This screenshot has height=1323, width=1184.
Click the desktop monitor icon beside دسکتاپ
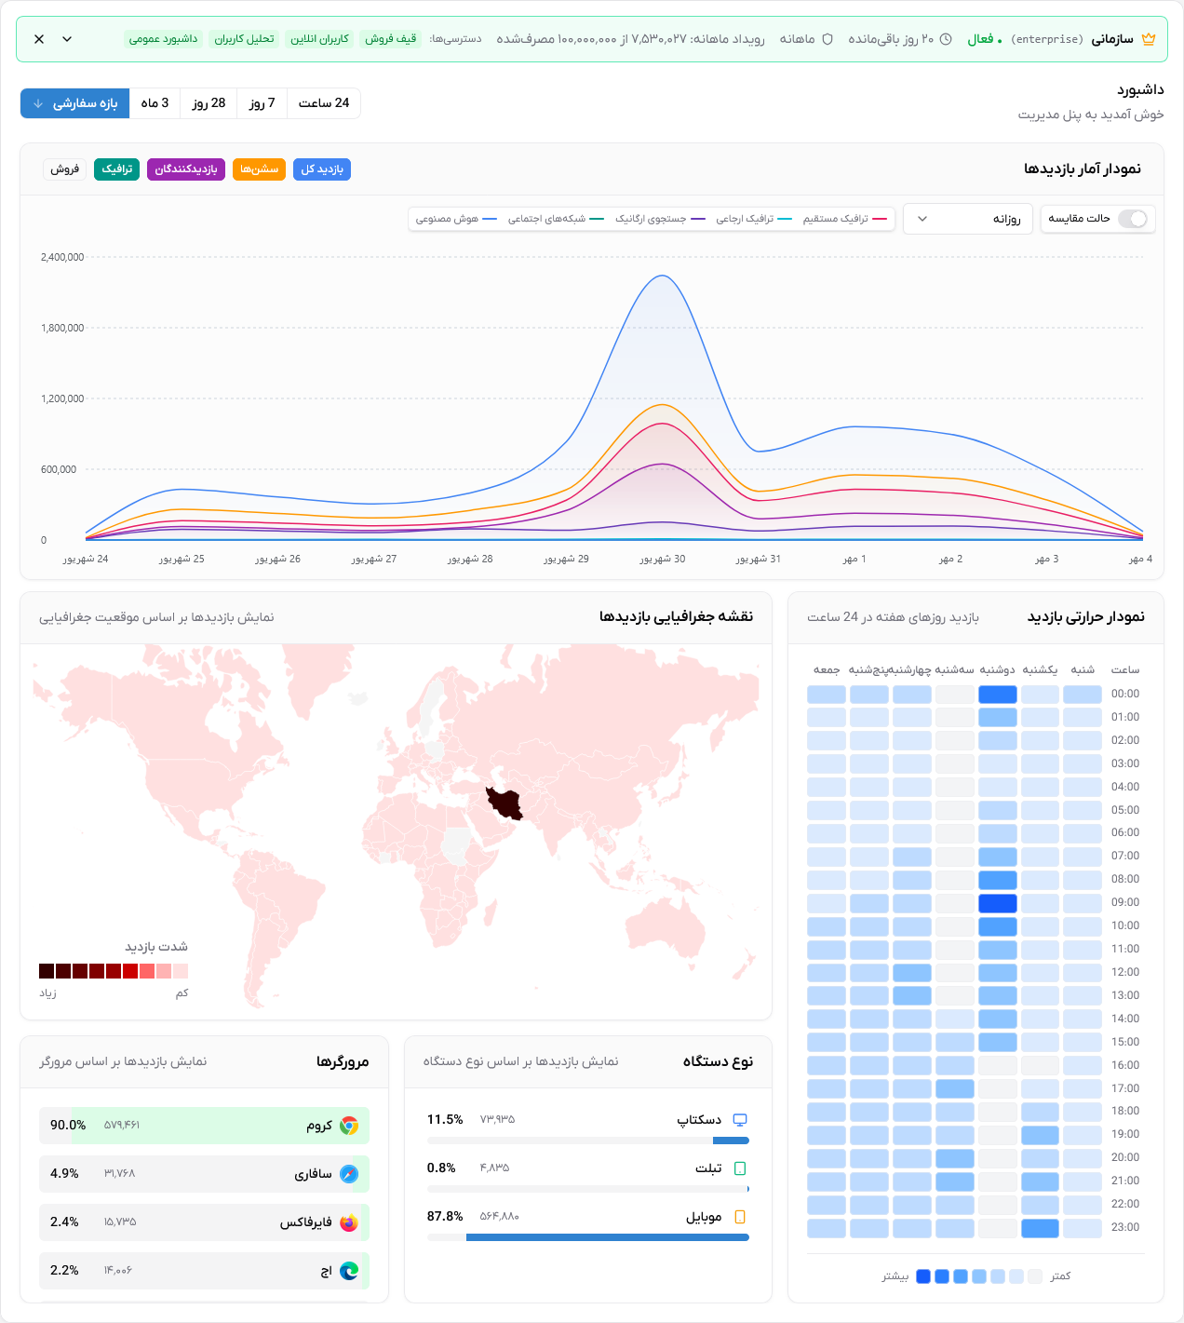[x=740, y=1120]
